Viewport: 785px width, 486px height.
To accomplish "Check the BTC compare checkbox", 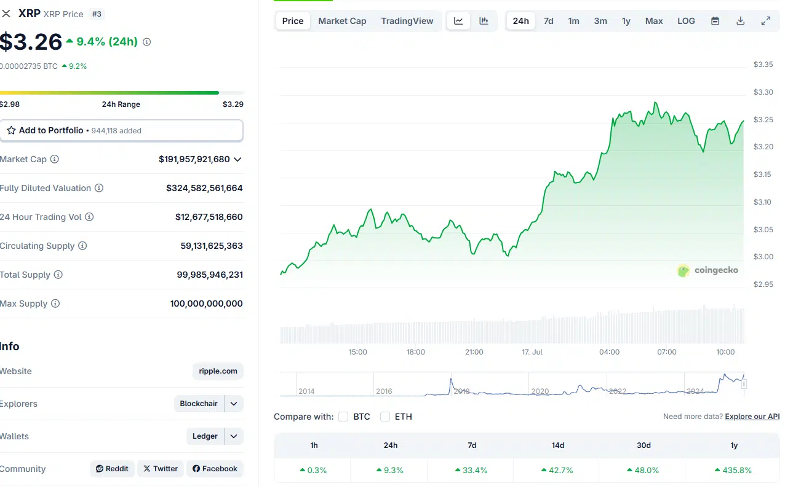I will 343,416.
